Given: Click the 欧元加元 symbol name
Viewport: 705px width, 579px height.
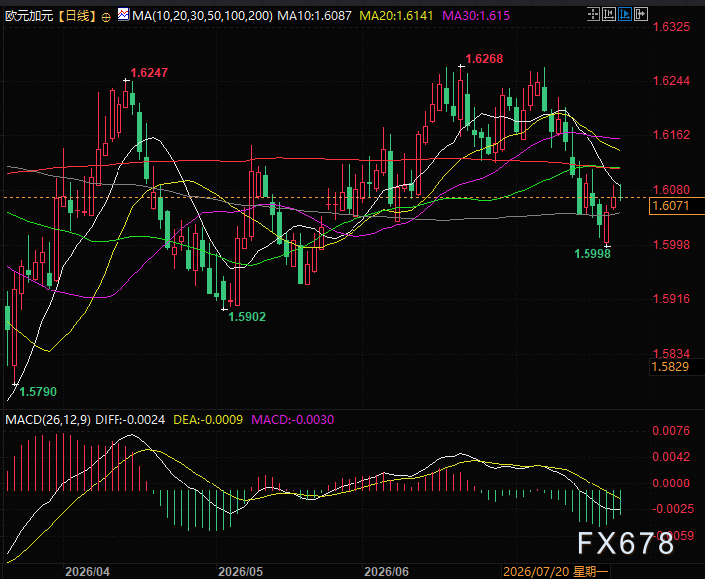Looking at the screenshot, I should (x=29, y=16).
